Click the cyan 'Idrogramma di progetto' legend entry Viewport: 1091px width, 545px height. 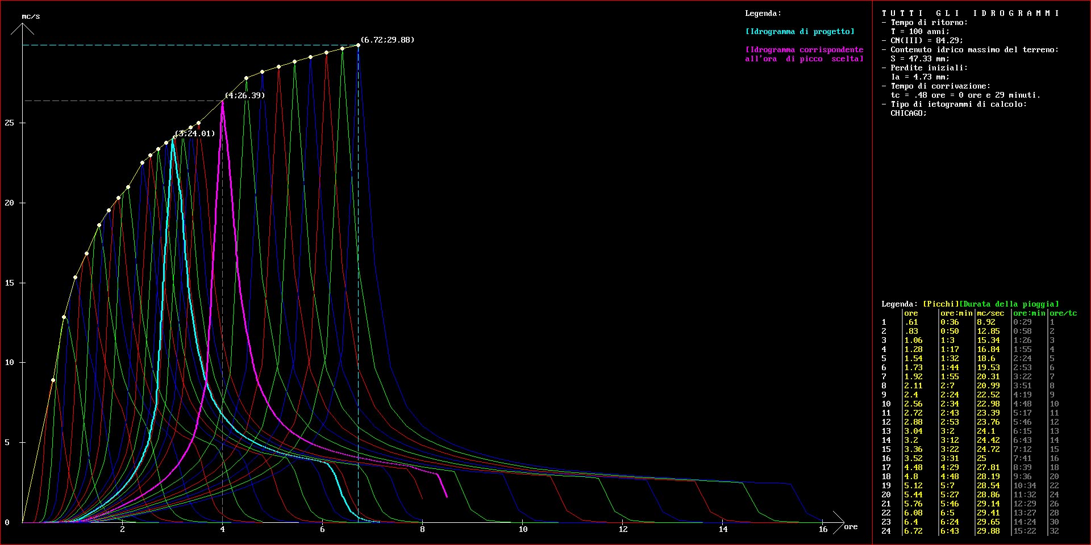[799, 31]
